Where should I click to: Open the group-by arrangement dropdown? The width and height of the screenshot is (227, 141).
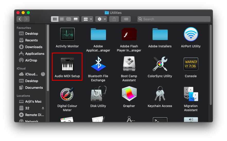[x=87, y=19]
